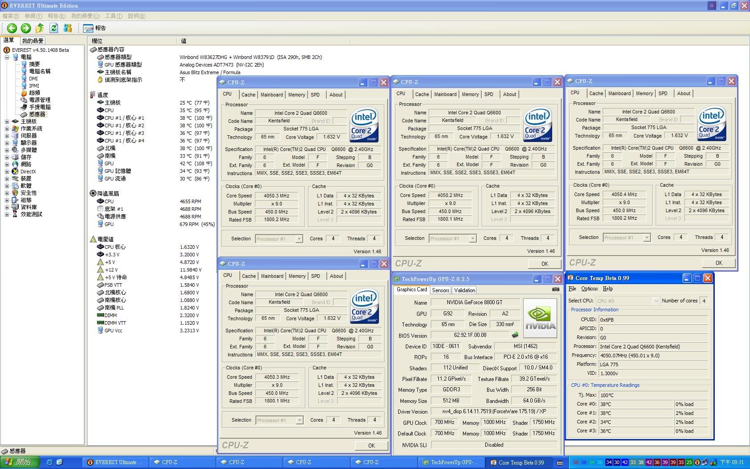
Task: Open SPD tab in top-right CPU-Z window
Action: (663, 93)
